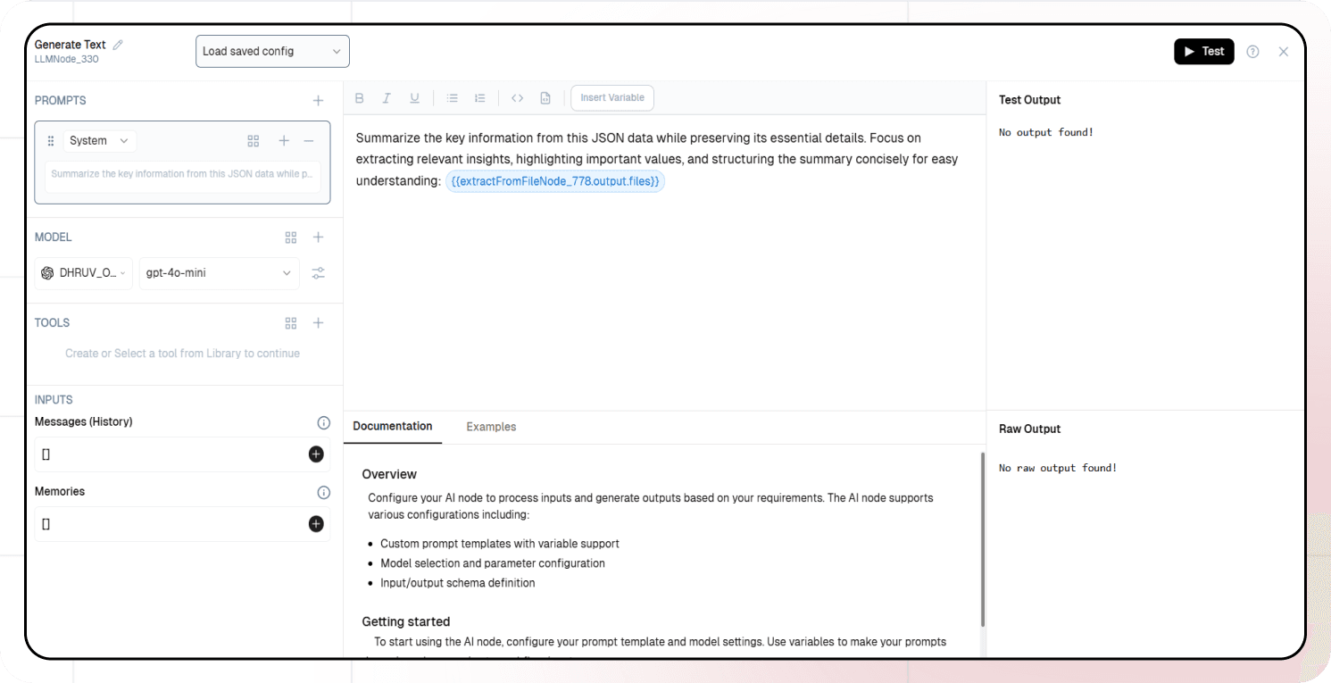This screenshot has width=1331, height=683.
Task: Click the Insert Variable button
Action: point(611,97)
